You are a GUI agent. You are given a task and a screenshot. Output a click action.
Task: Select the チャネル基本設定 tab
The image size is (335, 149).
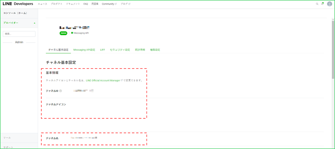[58, 50]
